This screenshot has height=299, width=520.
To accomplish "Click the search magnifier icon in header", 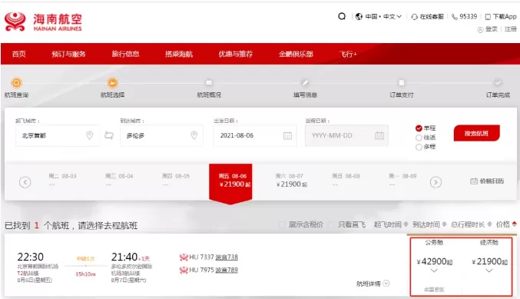I will pyautogui.click(x=342, y=16).
